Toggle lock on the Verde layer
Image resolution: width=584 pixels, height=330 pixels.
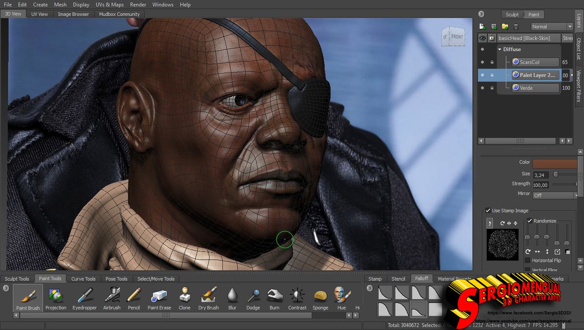click(x=492, y=88)
